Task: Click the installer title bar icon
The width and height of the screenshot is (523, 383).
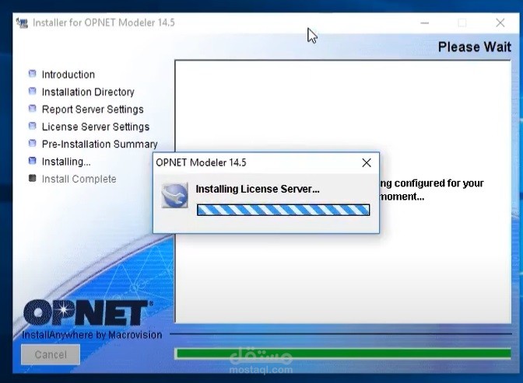Action: [x=23, y=23]
